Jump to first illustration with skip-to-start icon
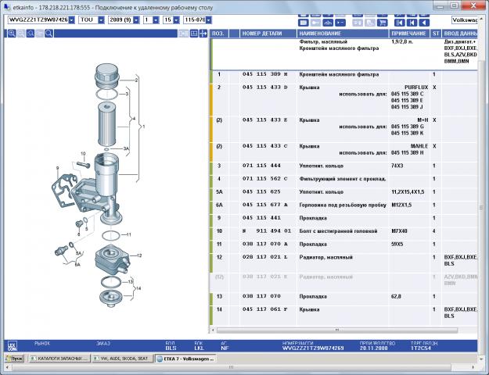Screen dimensions: 489x375 pyautogui.click(x=400, y=23)
